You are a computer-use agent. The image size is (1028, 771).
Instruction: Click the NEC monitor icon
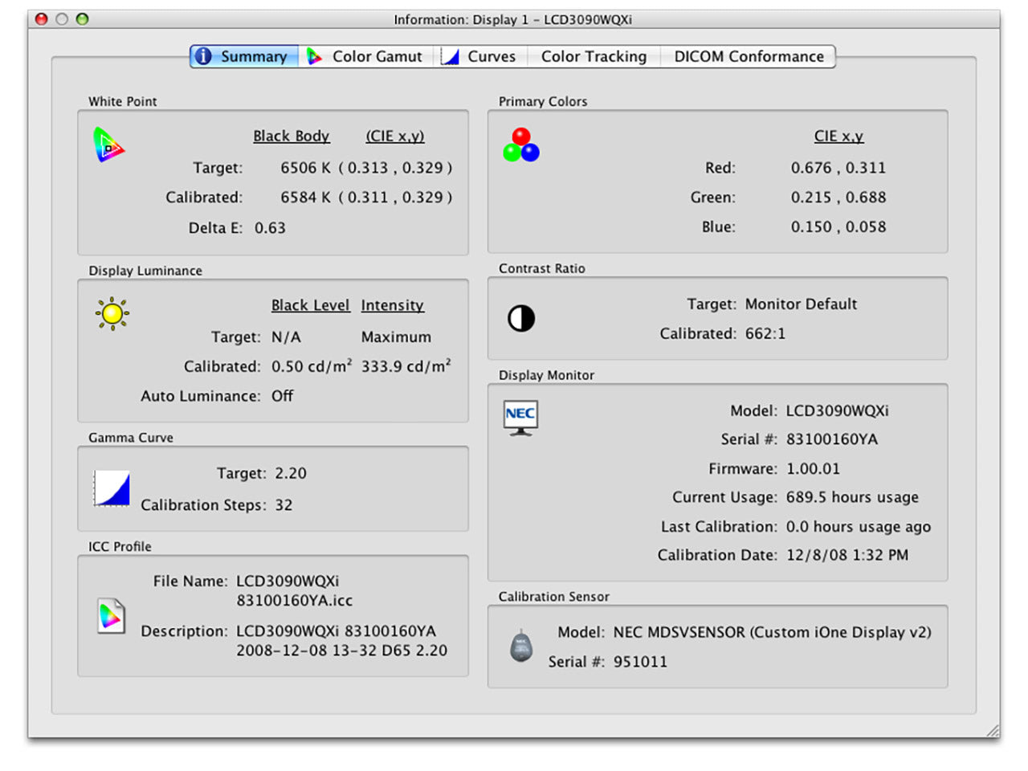click(520, 418)
